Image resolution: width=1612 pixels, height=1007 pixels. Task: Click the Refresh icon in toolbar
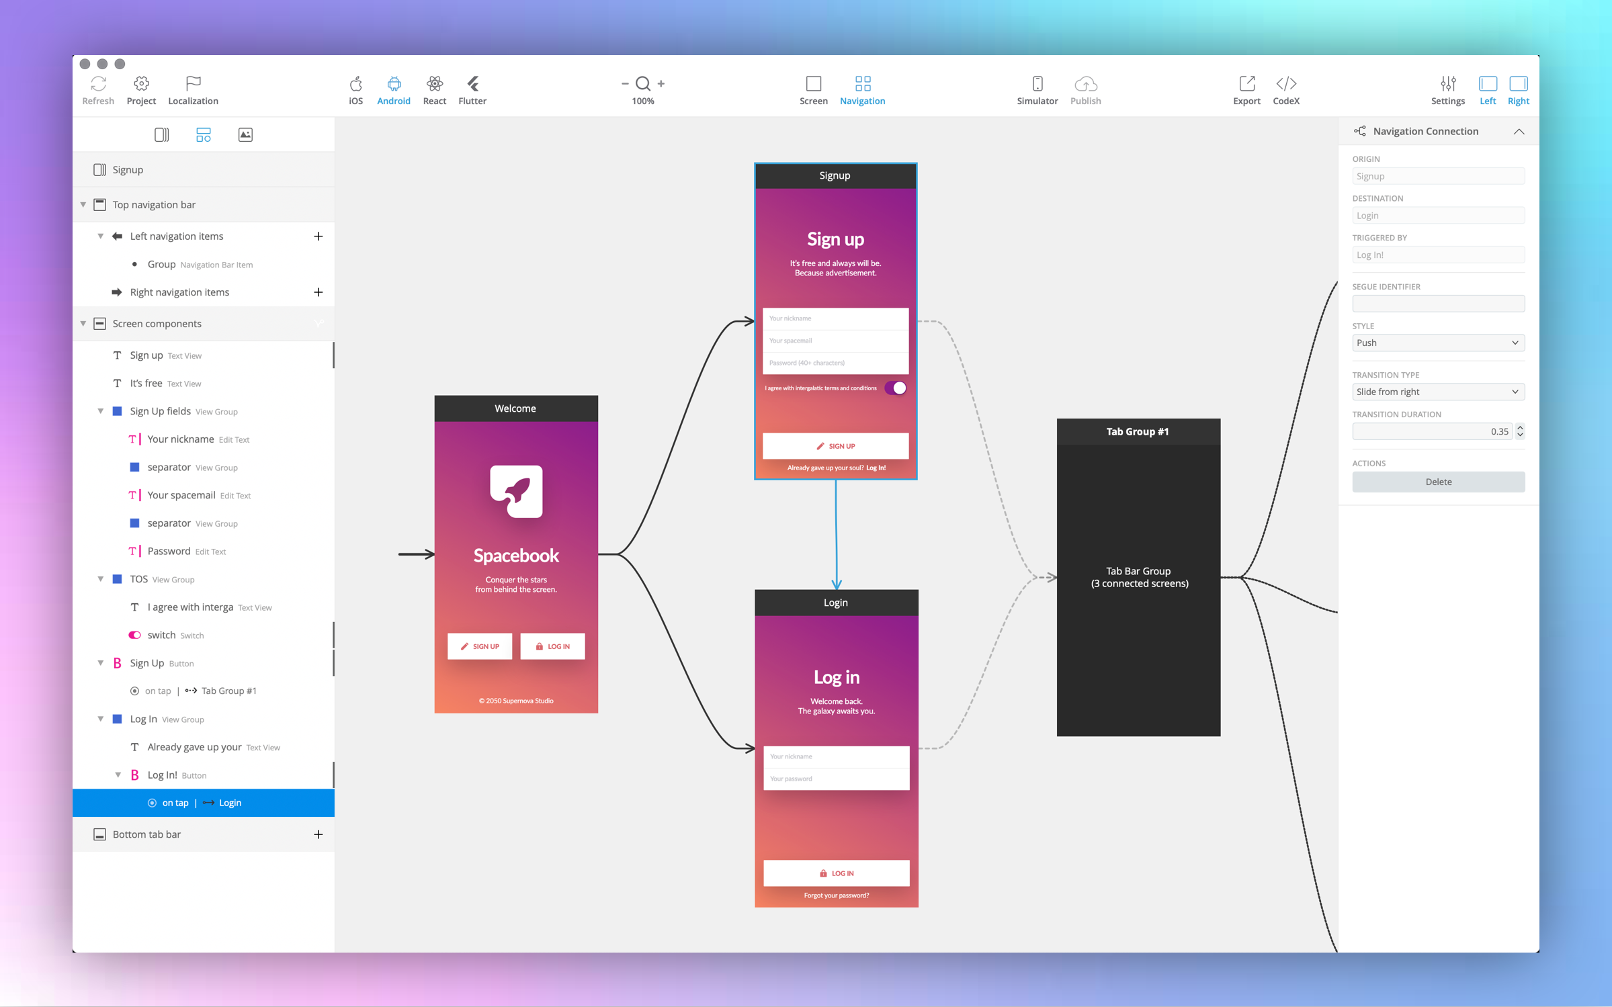pyautogui.click(x=98, y=84)
